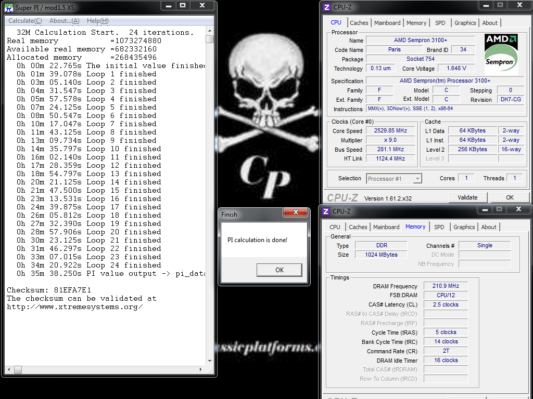Viewport: 533px width, 399px height.
Task: Minimize the top CPU-Z window
Action: click(486, 5)
